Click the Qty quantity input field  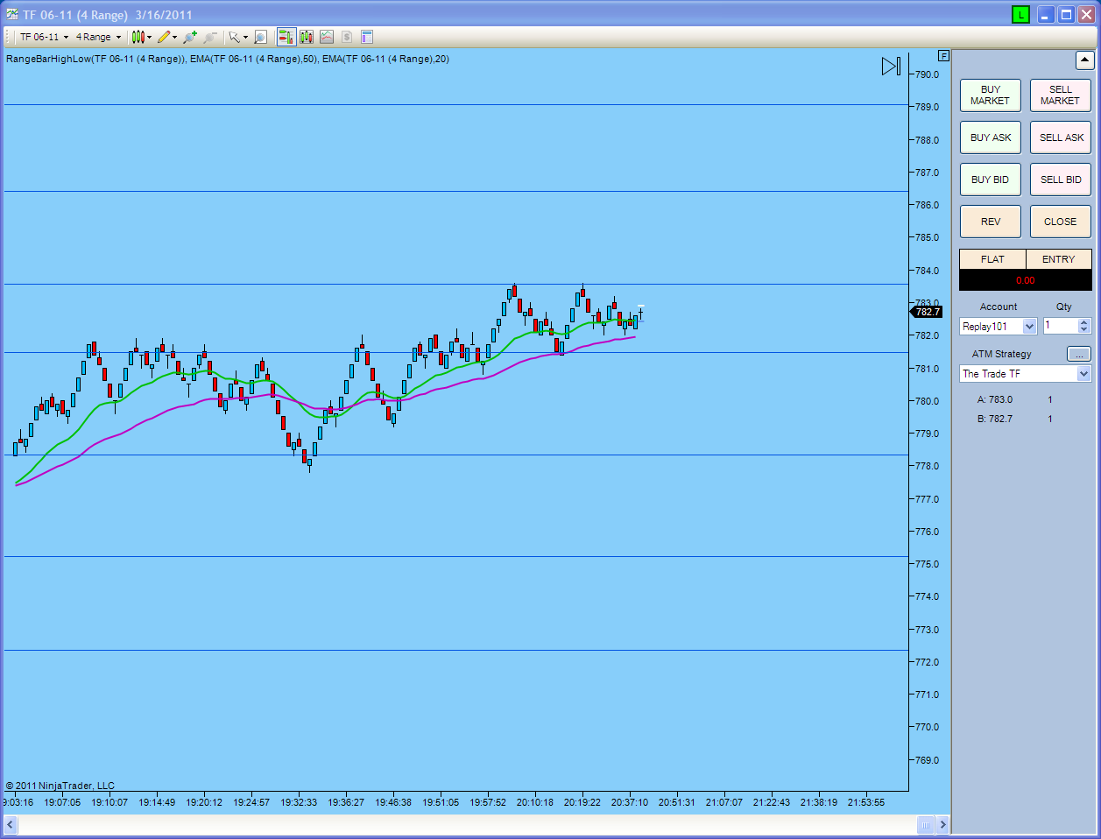pyautogui.click(x=1061, y=326)
